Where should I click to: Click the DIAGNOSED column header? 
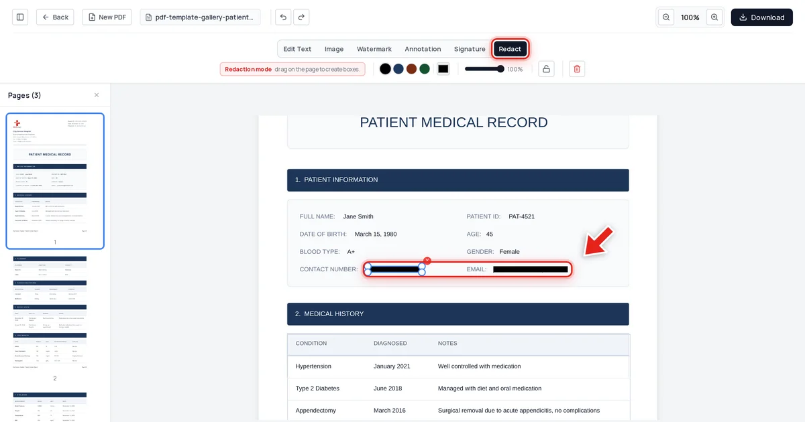tap(390, 344)
